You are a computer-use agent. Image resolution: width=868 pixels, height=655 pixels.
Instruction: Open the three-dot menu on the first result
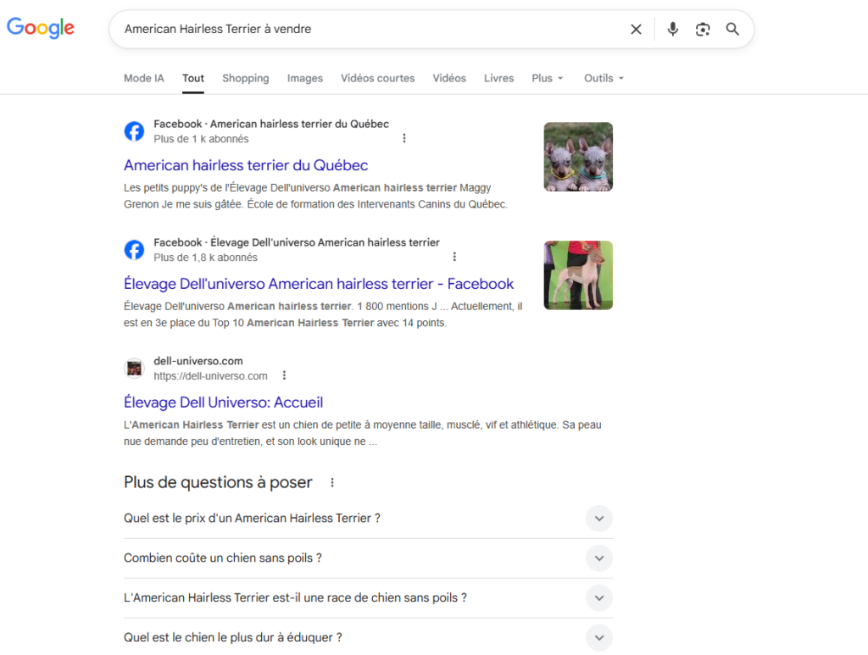(404, 137)
